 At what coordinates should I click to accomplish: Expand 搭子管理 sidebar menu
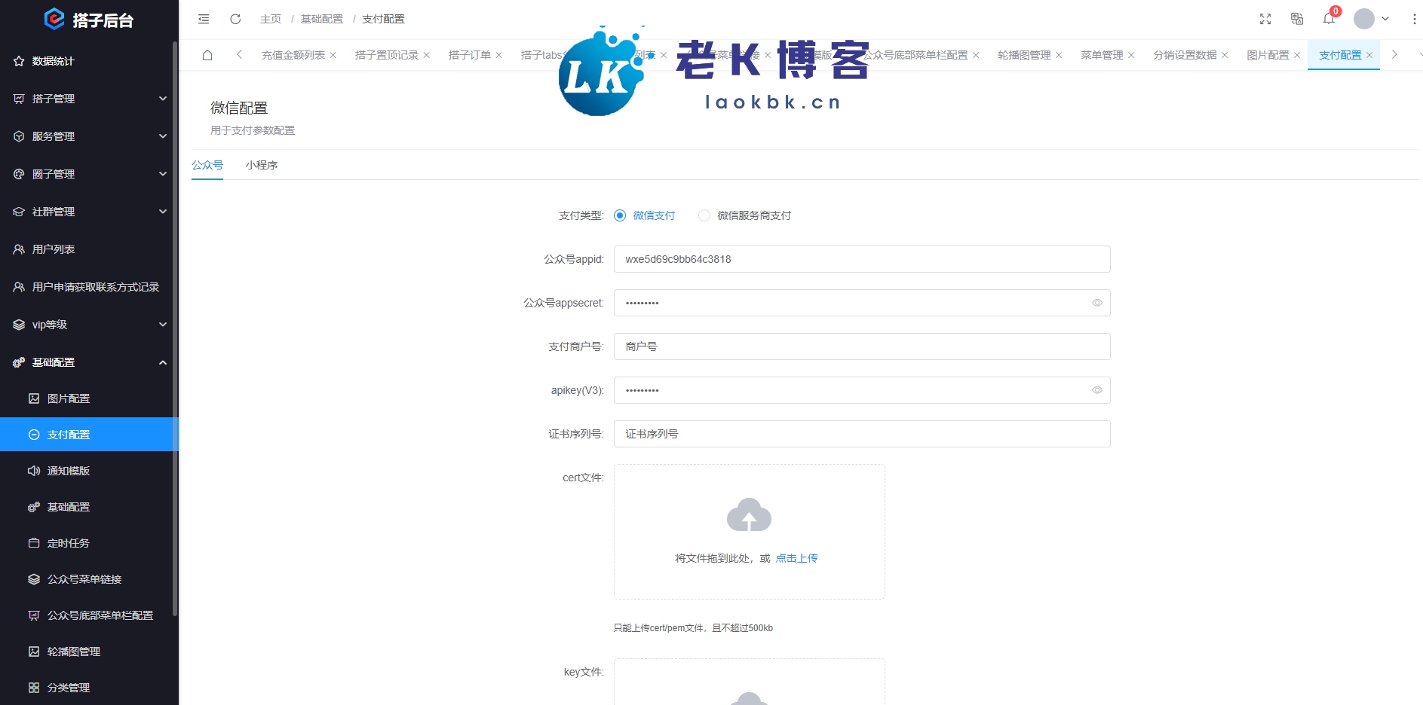(89, 99)
